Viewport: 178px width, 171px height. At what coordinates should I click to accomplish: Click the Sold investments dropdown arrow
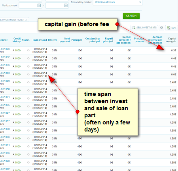(x=140, y=2)
